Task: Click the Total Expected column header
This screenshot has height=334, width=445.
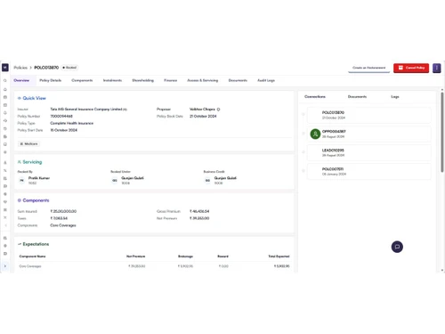Action: click(279, 257)
